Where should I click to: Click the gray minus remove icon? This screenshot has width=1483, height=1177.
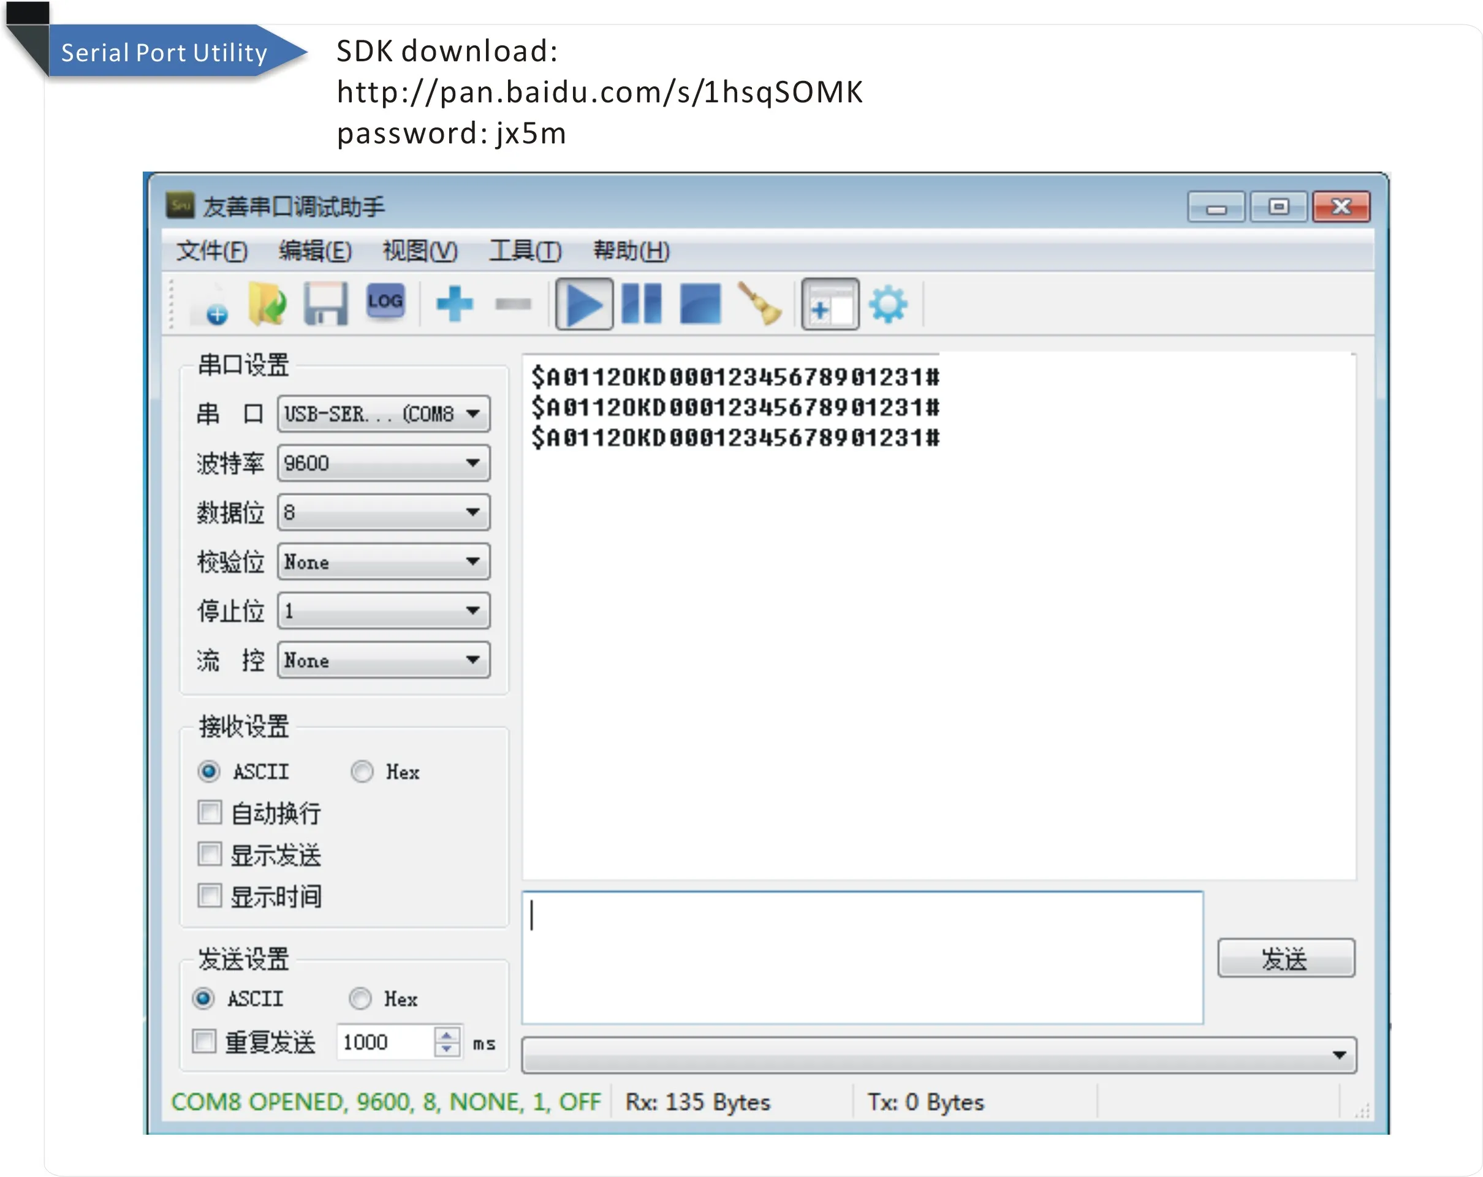click(513, 304)
